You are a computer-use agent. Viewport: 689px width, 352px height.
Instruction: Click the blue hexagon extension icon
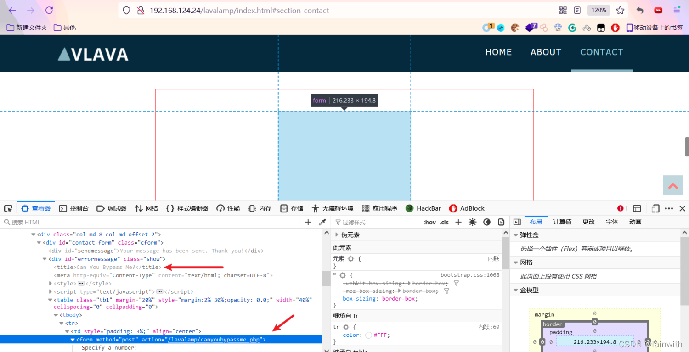(x=501, y=28)
